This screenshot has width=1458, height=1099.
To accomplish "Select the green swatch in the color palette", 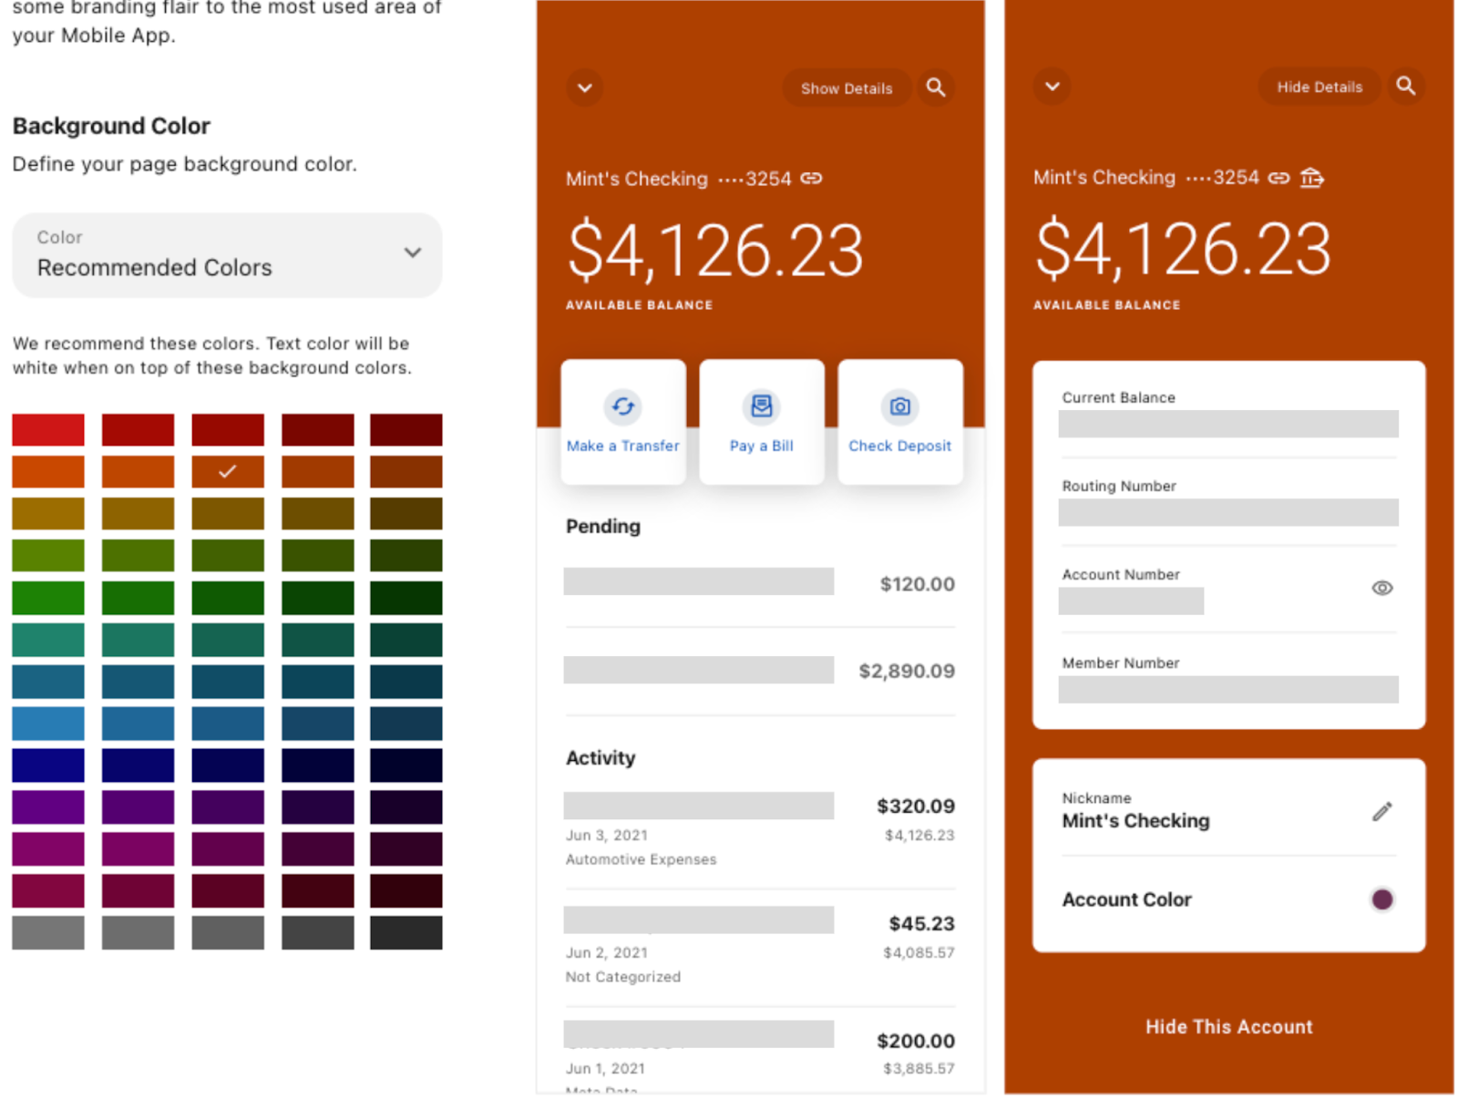I will click(x=48, y=599).
